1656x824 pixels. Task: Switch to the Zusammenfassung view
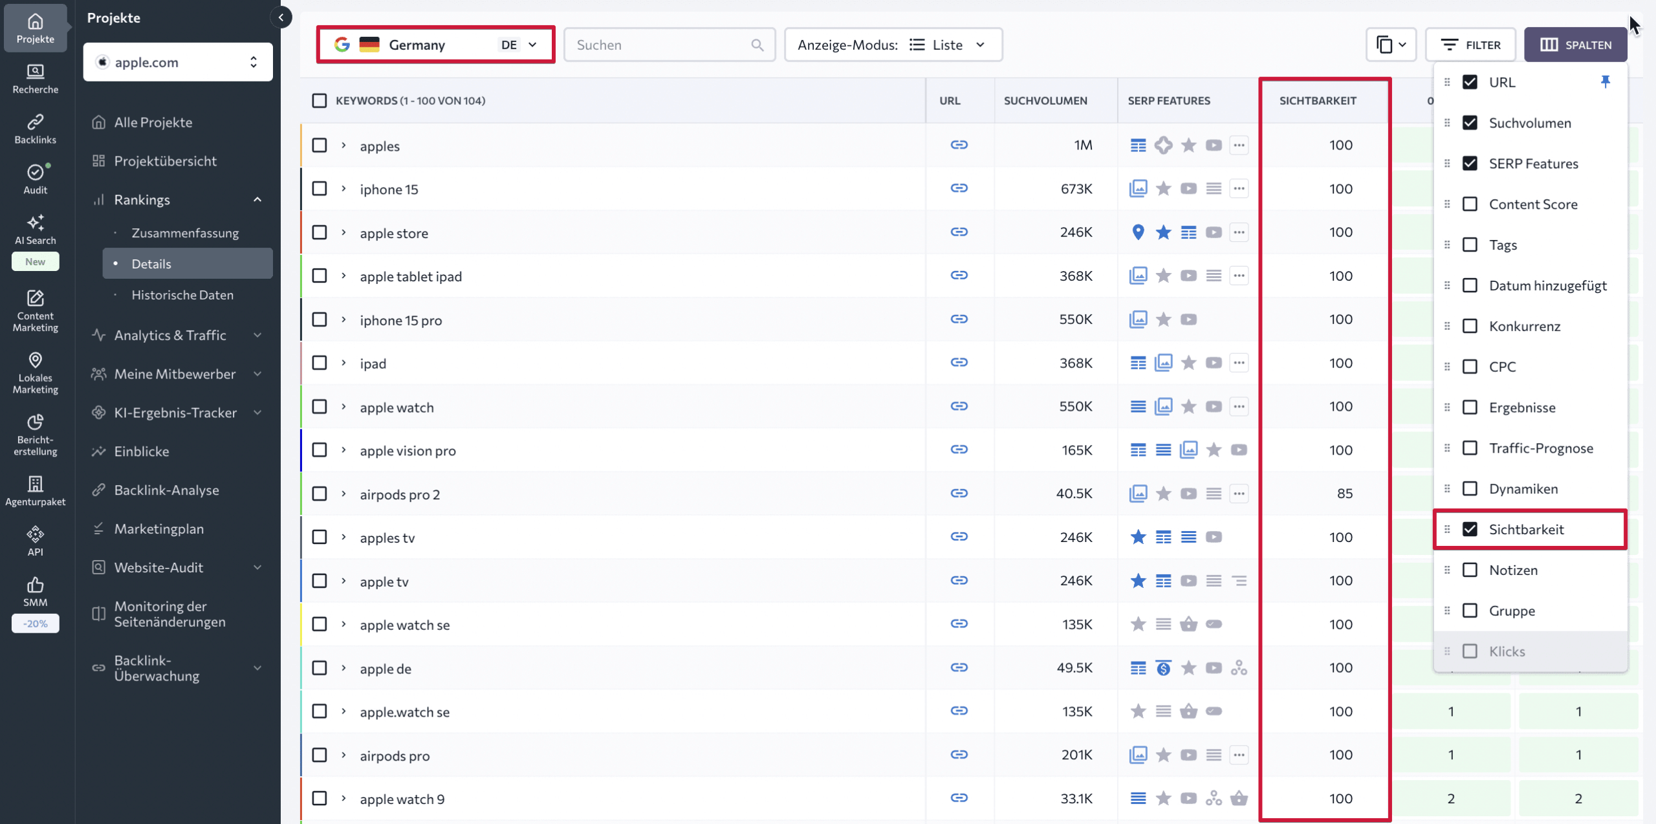click(185, 232)
